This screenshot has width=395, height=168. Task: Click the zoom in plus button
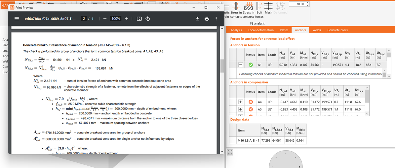point(127,19)
